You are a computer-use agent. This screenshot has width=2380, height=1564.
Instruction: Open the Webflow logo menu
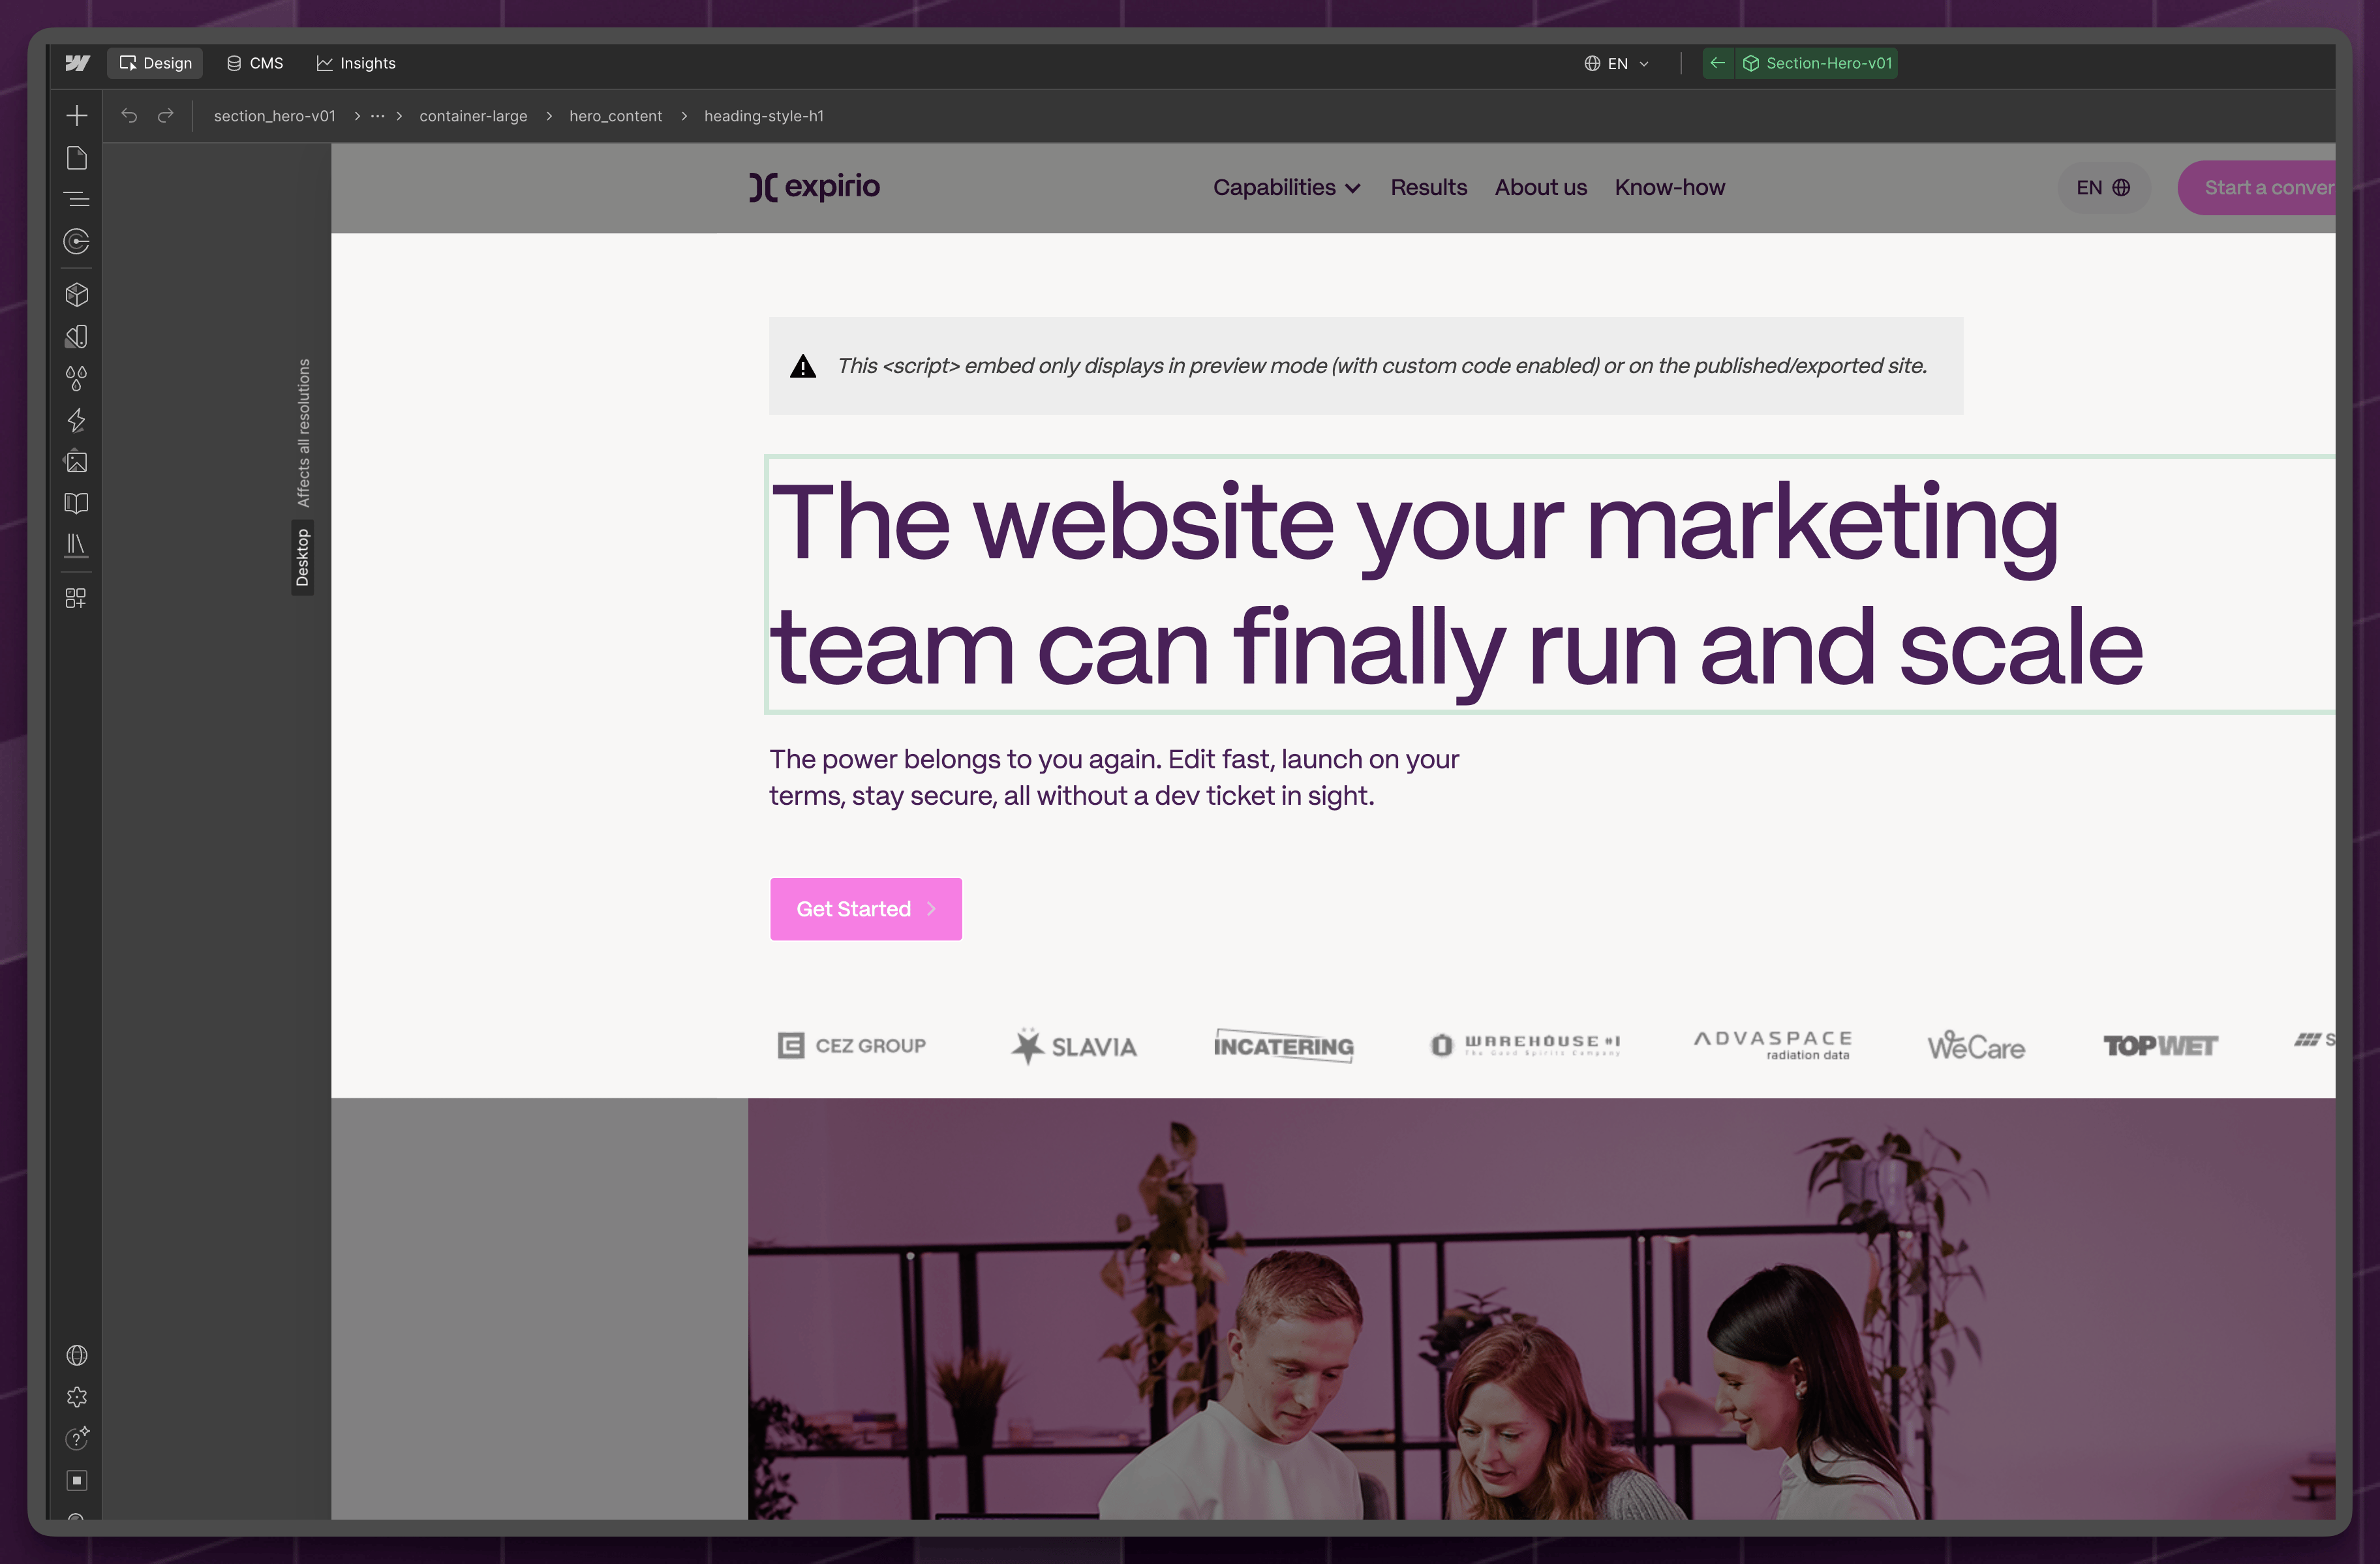(77, 63)
